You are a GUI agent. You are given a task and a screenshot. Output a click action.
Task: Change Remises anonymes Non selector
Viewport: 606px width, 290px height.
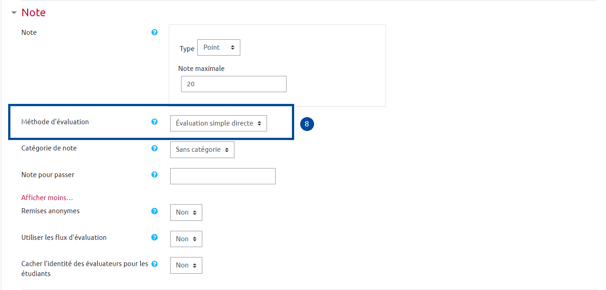click(186, 212)
